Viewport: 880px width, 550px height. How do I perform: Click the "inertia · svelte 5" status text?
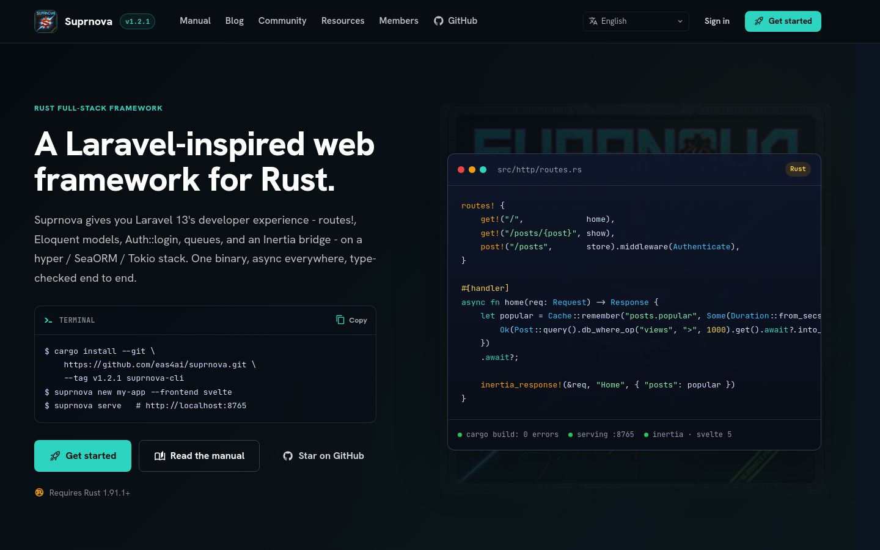coord(692,435)
